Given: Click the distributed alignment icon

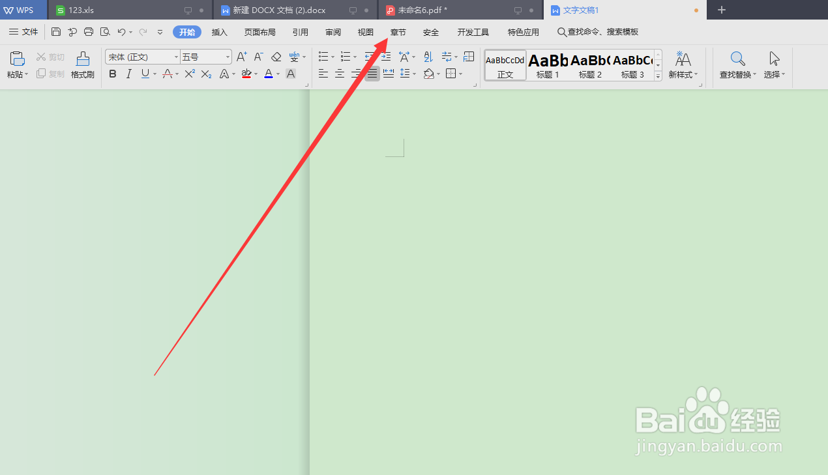Looking at the screenshot, I should 389,74.
